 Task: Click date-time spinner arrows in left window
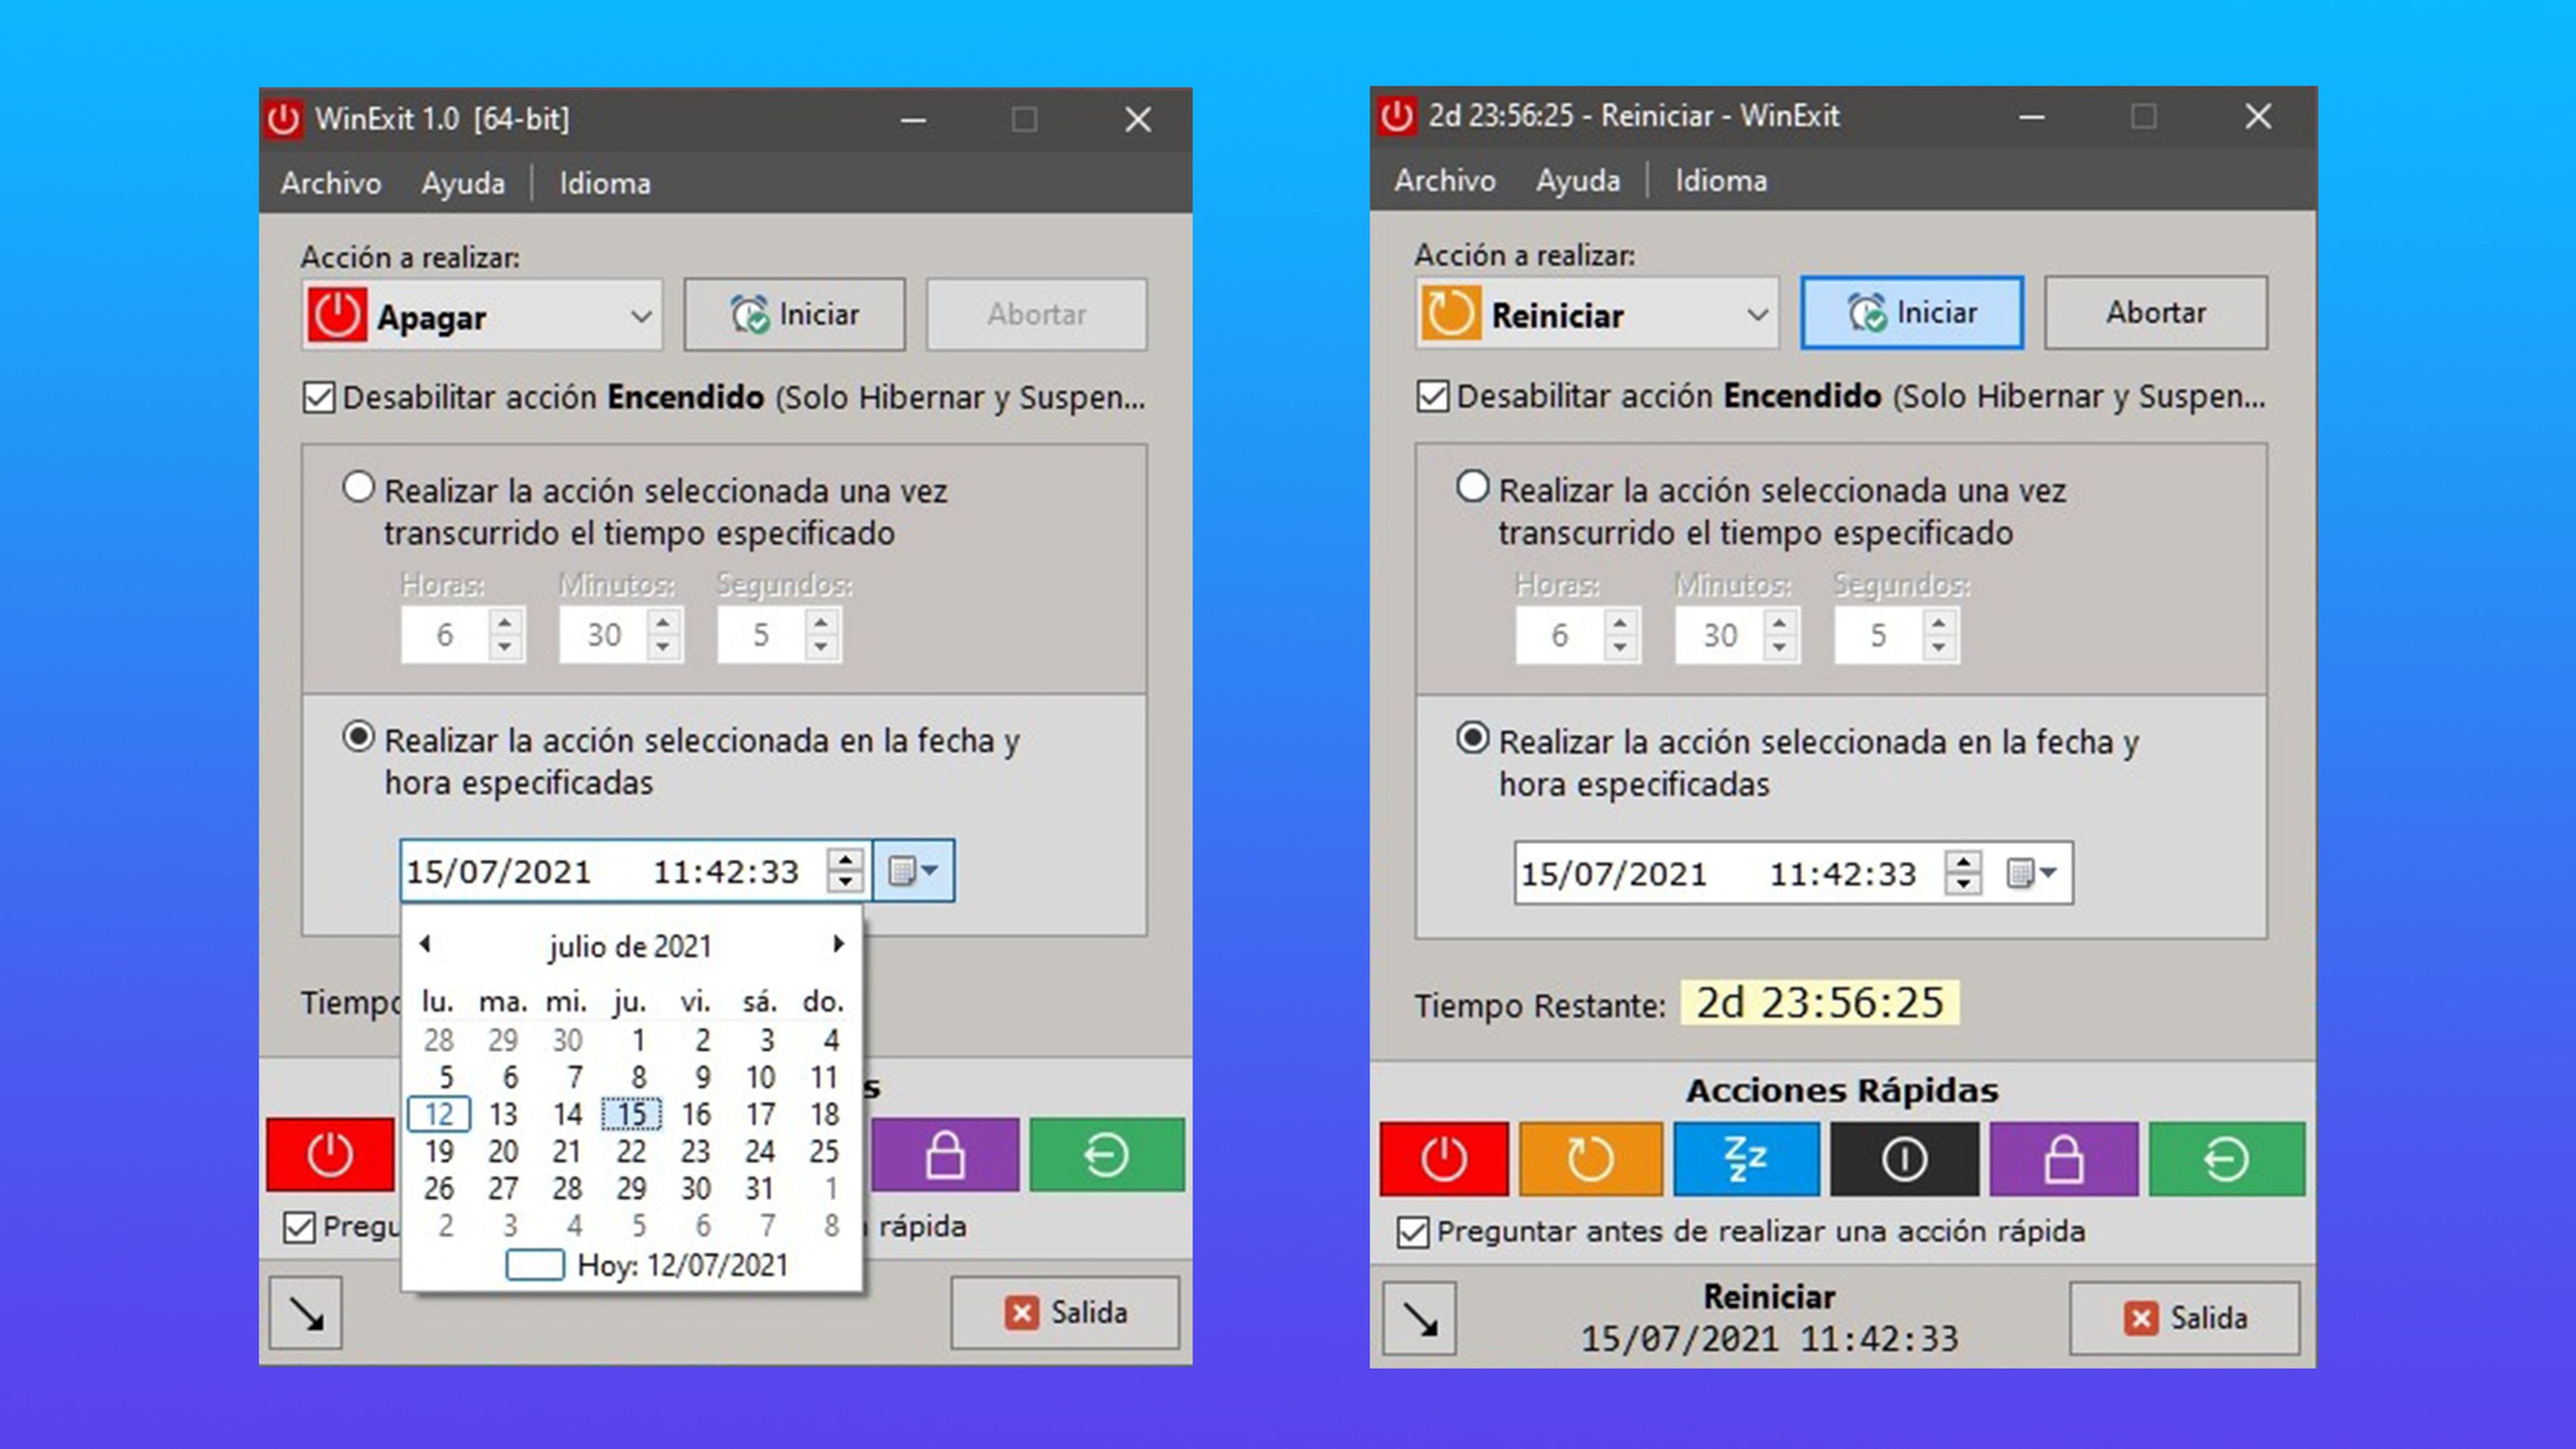(846, 870)
